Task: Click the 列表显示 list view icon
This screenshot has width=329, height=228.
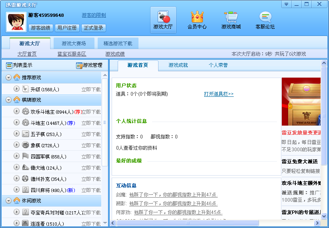Action: tap(9, 65)
